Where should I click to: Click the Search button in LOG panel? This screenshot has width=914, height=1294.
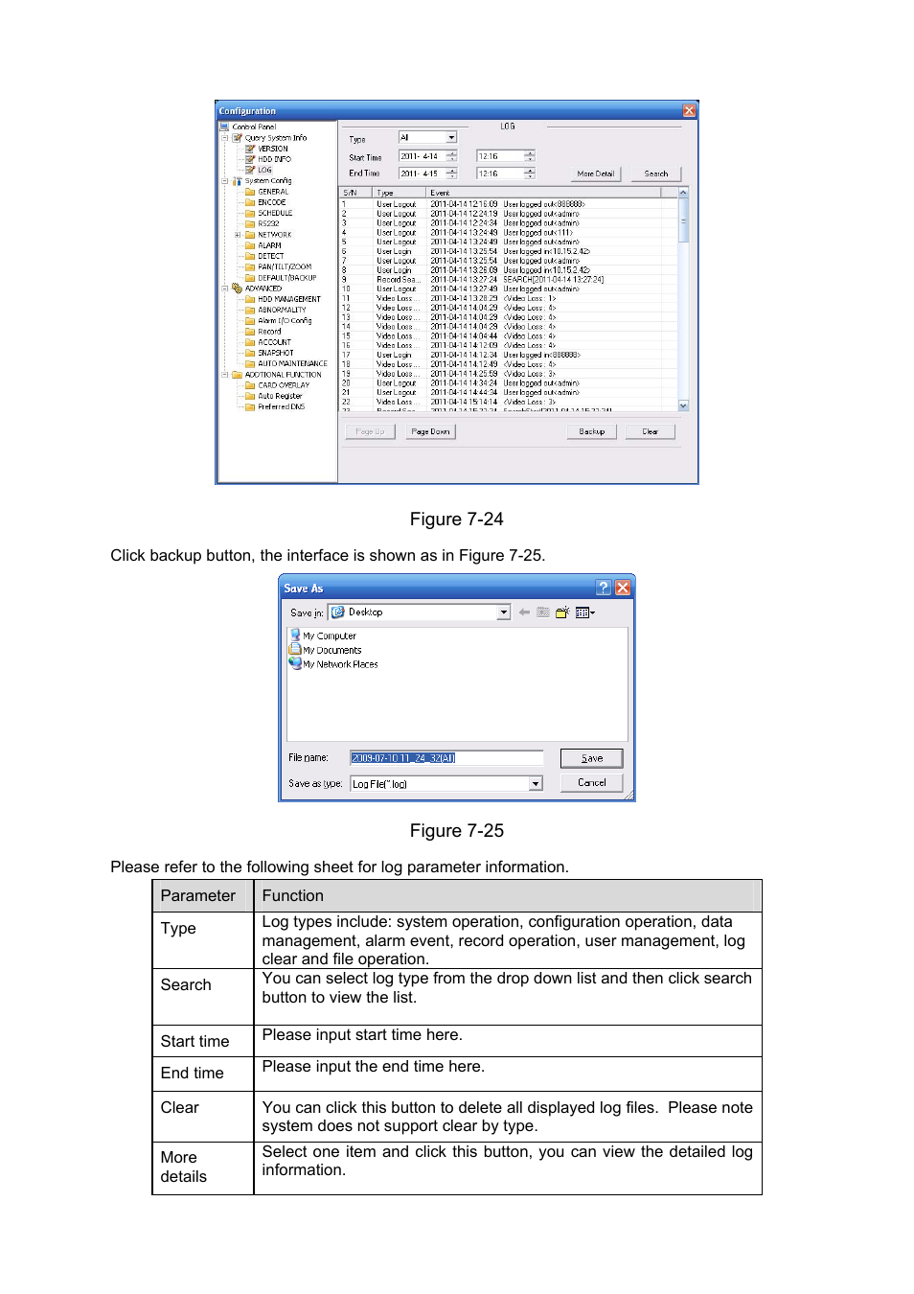pyautogui.click(x=656, y=173)
